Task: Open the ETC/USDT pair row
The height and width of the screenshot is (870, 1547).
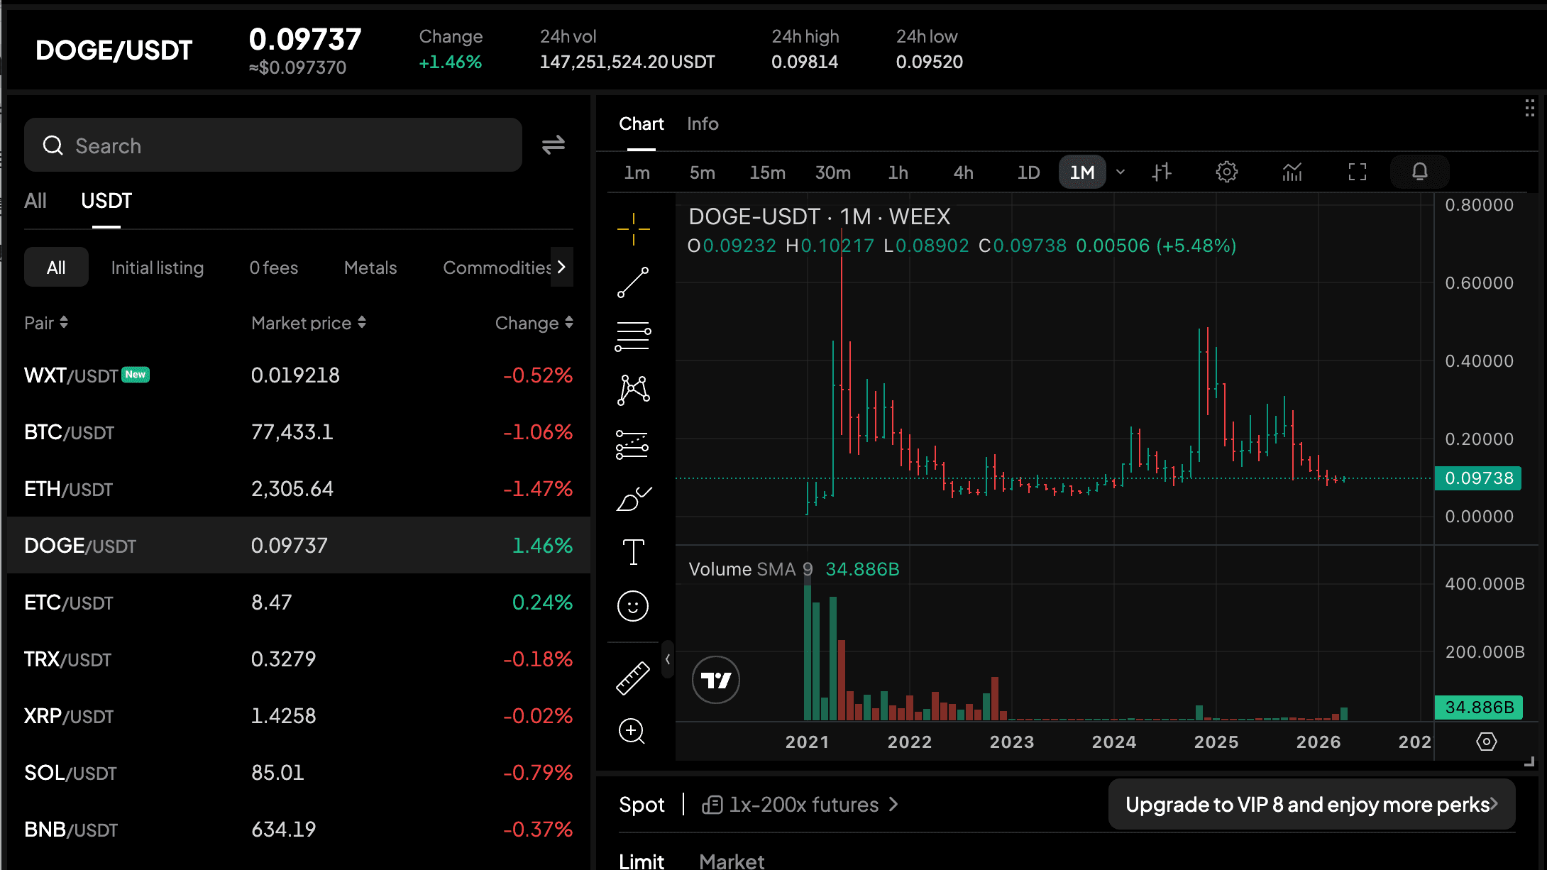Action: [x=298, y=602]
